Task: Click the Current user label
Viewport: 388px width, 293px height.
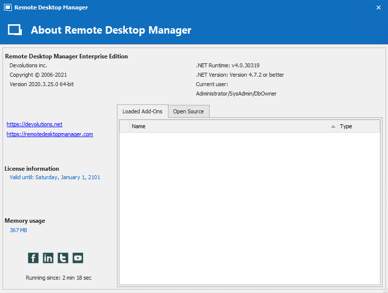Action: point(212,84)
